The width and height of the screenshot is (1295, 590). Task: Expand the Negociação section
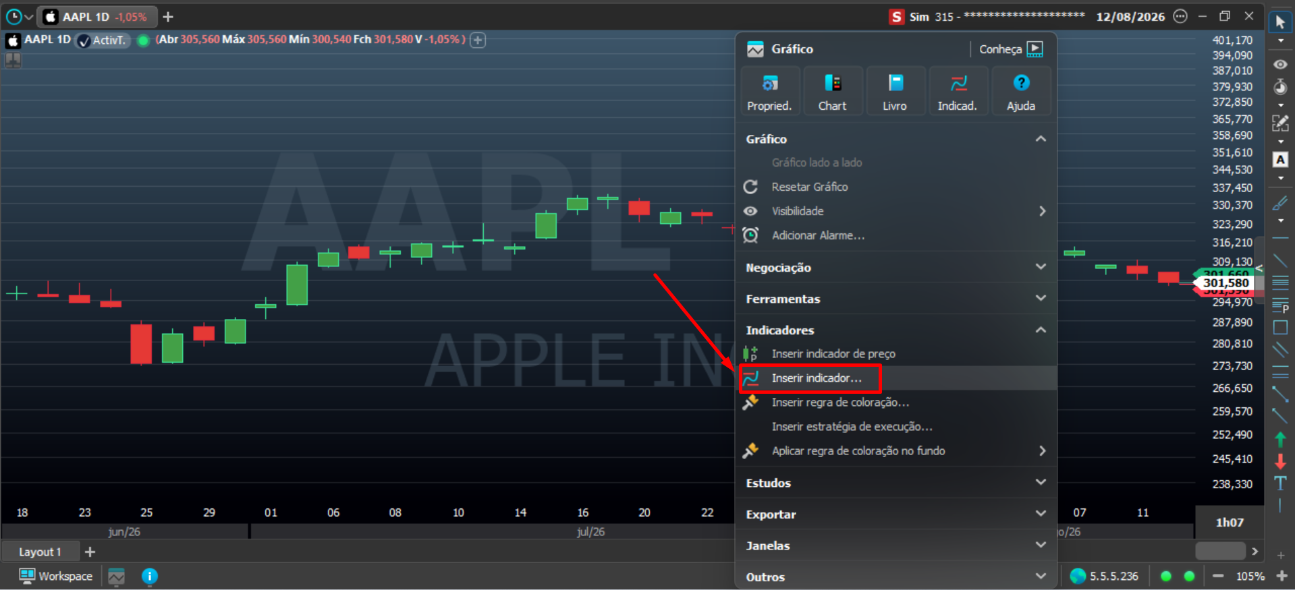[x=1041, y=267]
